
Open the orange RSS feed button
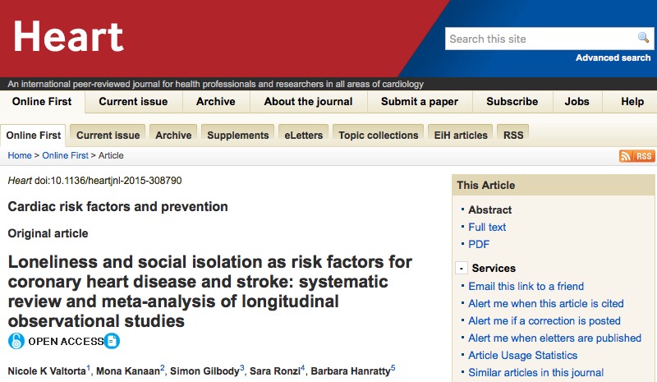[637, 156]
